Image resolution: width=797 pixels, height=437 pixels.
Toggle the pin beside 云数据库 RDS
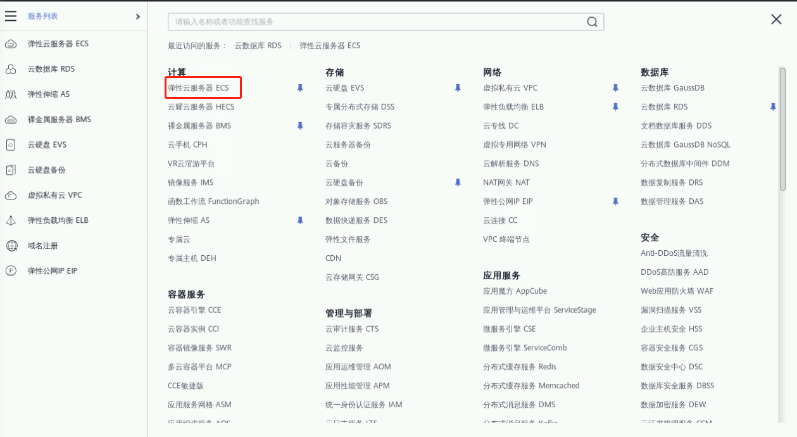point(772,107)
